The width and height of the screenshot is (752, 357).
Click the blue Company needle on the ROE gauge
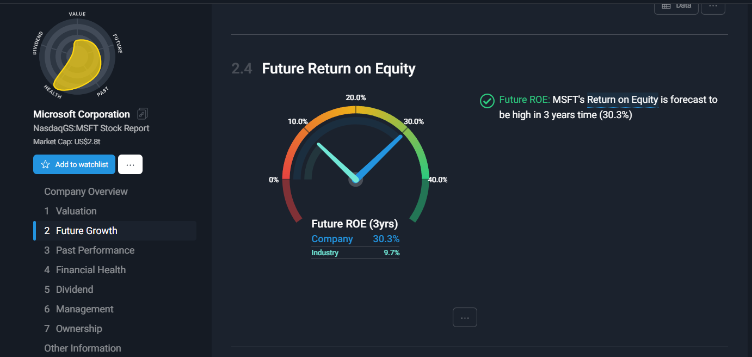(379, 158)
